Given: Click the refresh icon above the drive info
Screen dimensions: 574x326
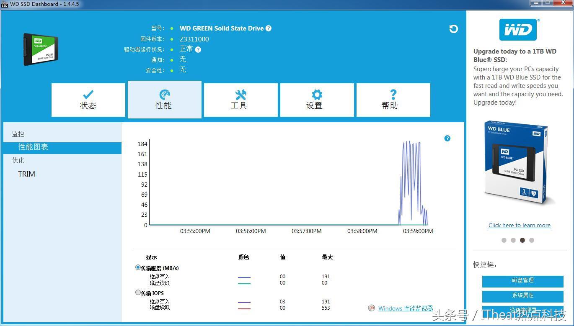Looking at the screenshot, I should pyautogui.click(x=454, y=29).
